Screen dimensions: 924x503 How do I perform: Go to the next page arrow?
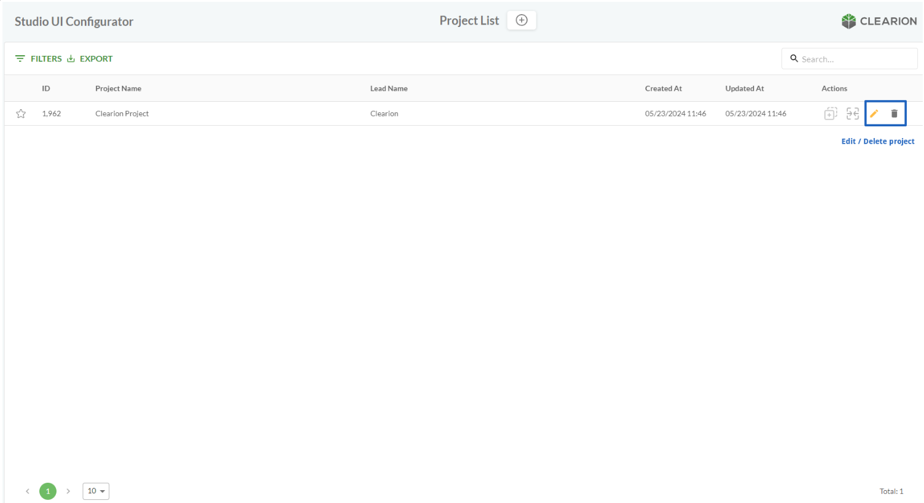coord(68,491)
